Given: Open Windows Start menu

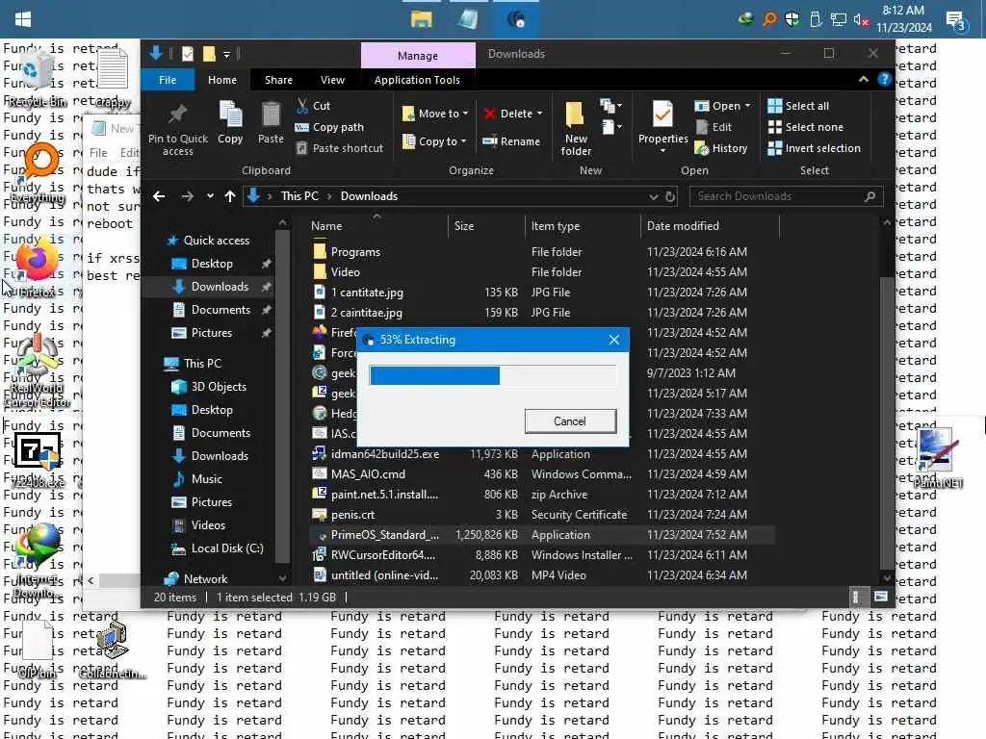Looking at the screenshot, I should click(x=23, y=19).
